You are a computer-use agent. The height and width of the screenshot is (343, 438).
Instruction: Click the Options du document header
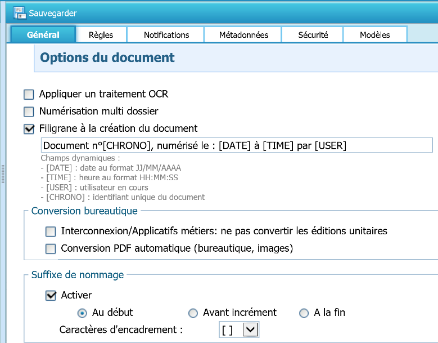[x=107, y=57]
